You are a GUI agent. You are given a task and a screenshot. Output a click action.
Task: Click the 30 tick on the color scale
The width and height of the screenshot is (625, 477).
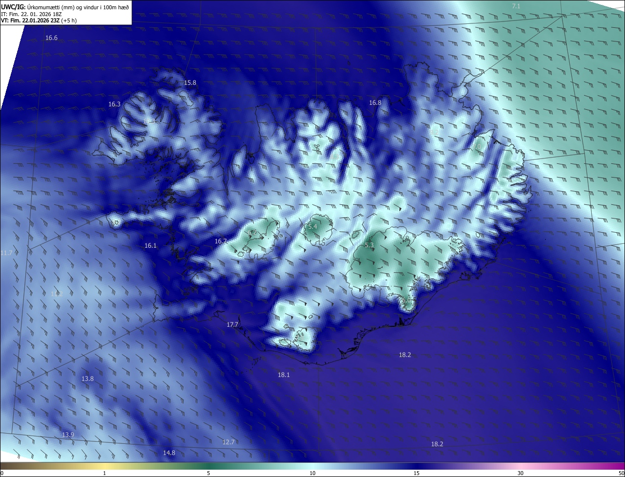pos(521,473)
